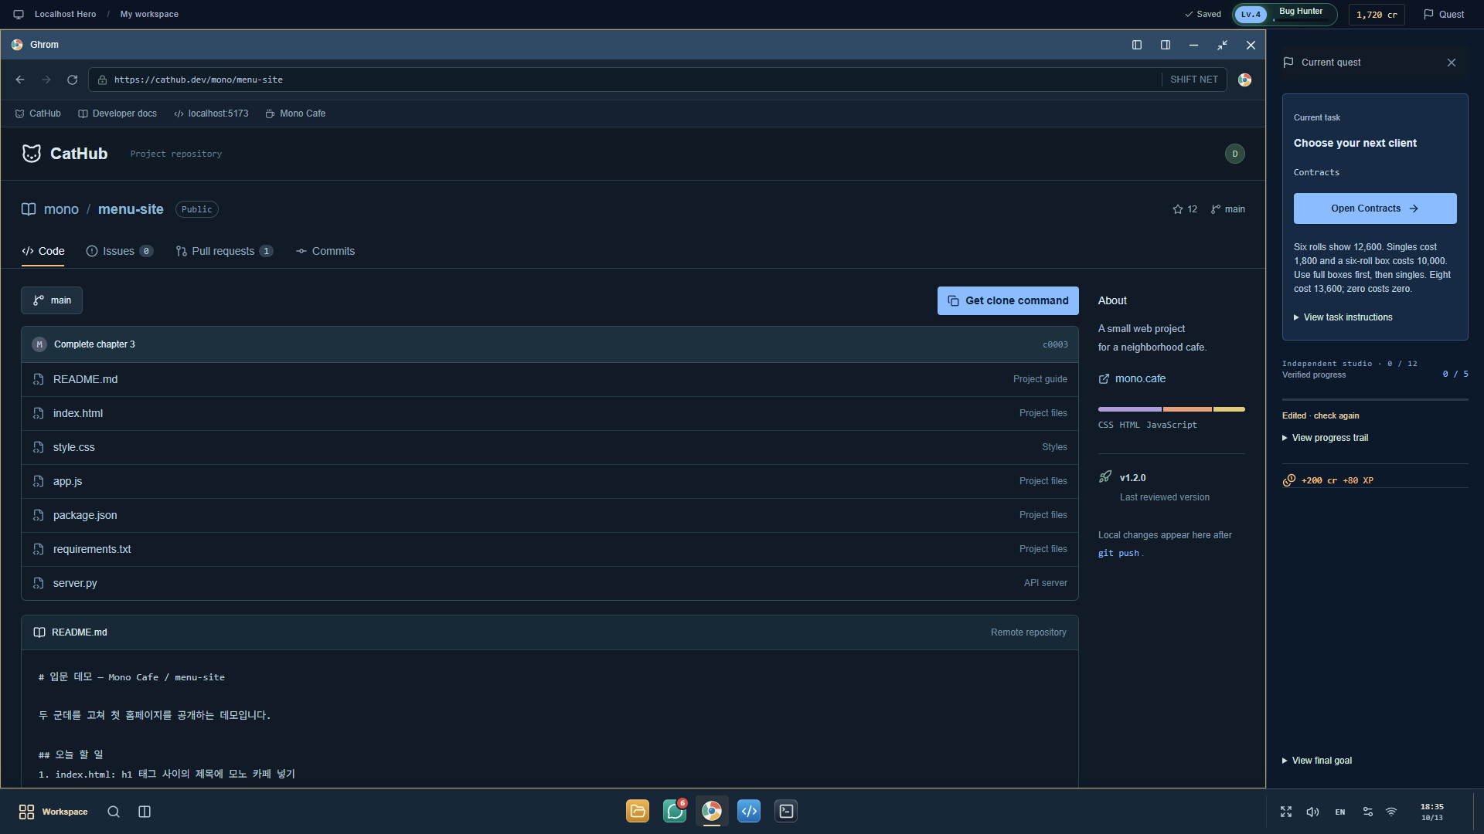Expand View progress trail

[1326, 438]
